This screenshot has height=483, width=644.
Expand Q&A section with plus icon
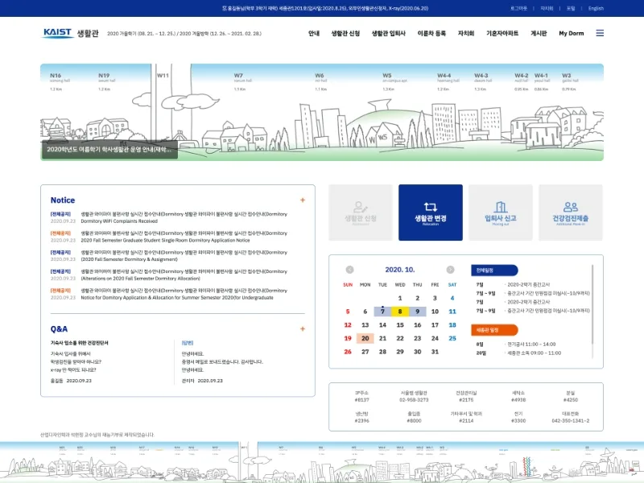[303, 329]
